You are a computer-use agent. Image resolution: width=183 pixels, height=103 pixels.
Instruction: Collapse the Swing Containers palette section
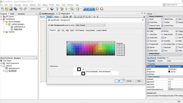[x=148, y=17]
